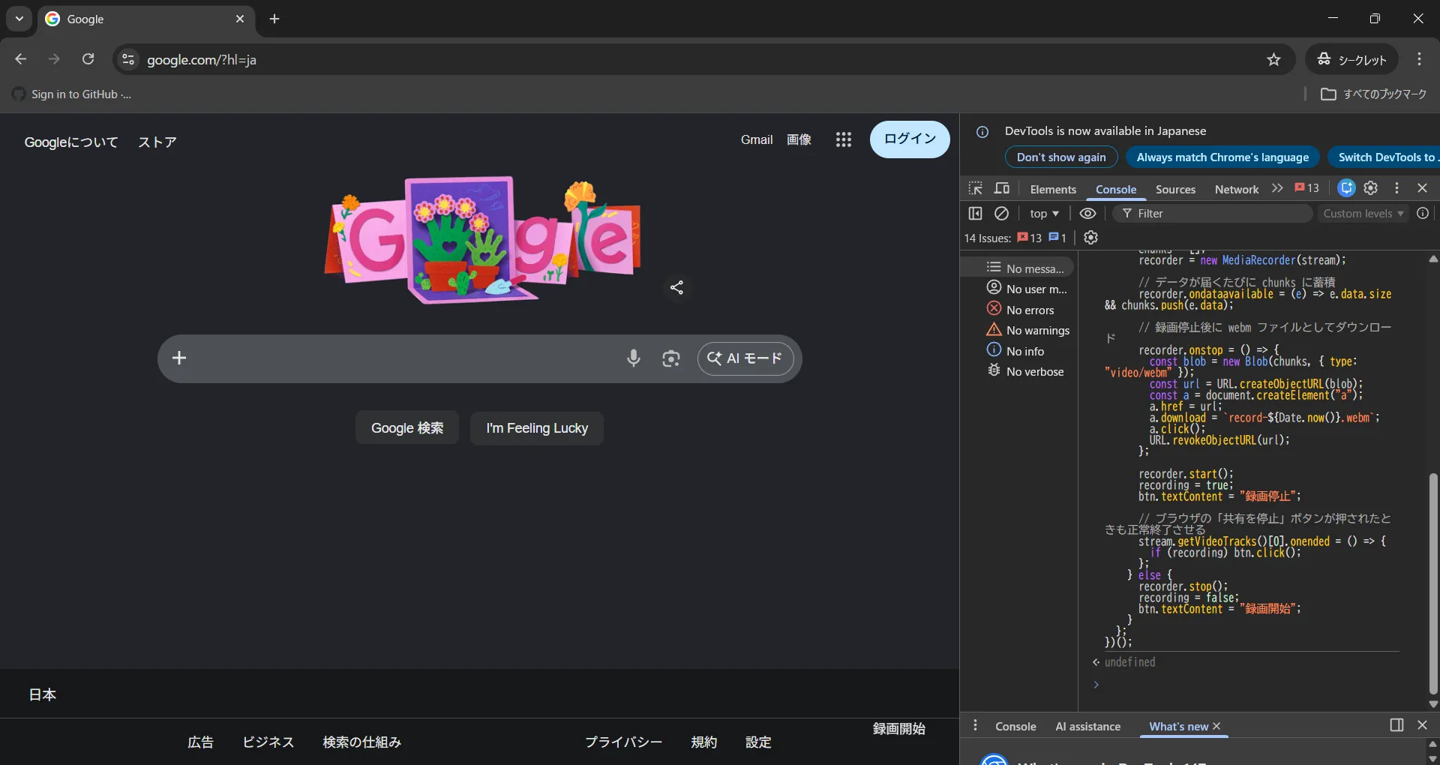
Task: Switch to the Elements tab
Action: 1053,190
